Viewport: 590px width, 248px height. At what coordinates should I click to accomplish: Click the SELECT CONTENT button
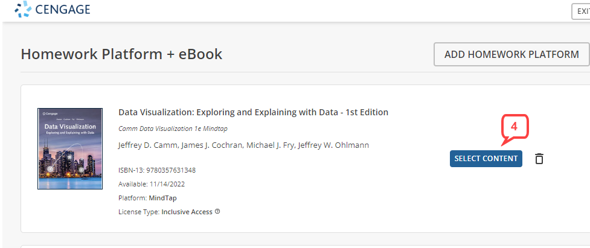pos(486,159)
